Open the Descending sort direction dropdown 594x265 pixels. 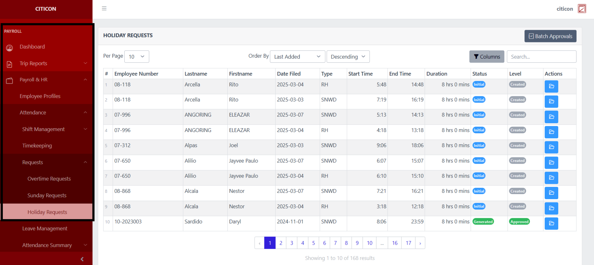pos(348,57)
